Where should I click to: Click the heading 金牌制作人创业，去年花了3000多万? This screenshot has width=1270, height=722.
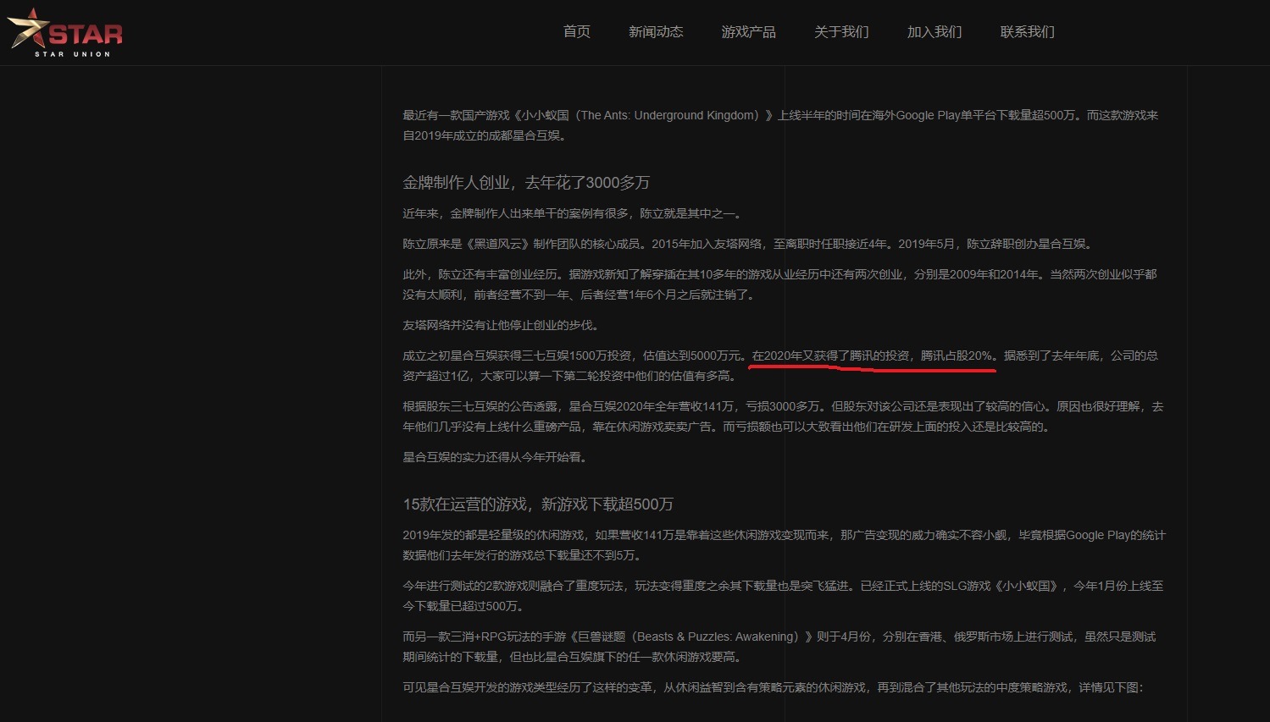click(526, 182)
